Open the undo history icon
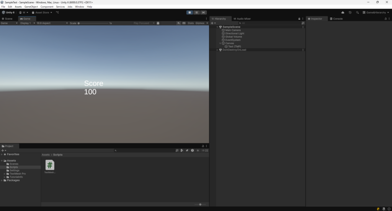The image size is (392, 211). click(x=350, y=13)
